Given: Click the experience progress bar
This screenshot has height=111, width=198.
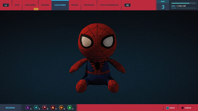Looking at the screenshot, I should 183,3.
